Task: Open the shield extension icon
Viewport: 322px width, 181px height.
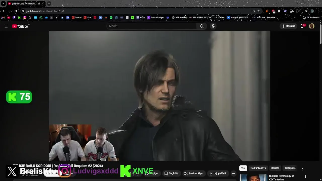Action: (279, 11)
